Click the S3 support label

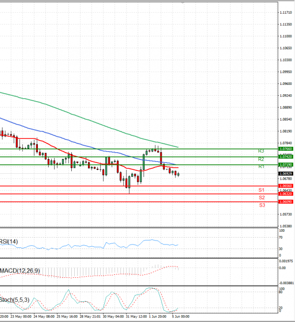[x=262, y=205]
